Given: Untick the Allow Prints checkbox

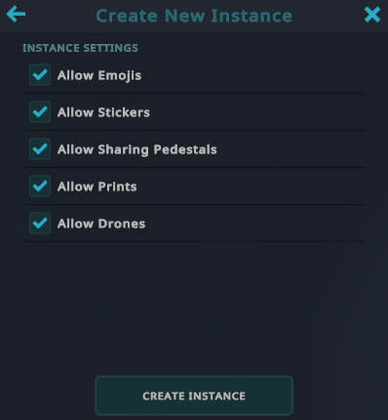Looking at the screenshot, I should 40,187.
